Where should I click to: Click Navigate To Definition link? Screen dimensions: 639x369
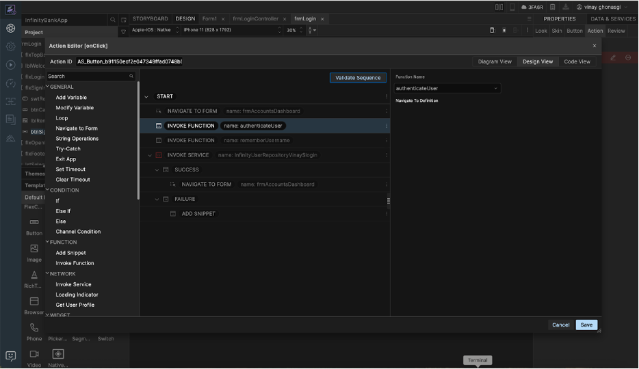coord(417,100)
